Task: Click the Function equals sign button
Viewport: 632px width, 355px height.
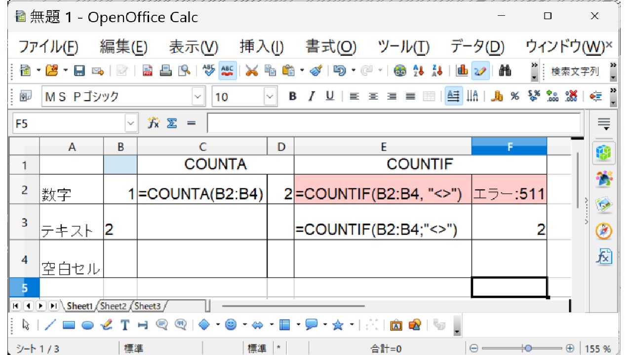Action: point(191,123)
